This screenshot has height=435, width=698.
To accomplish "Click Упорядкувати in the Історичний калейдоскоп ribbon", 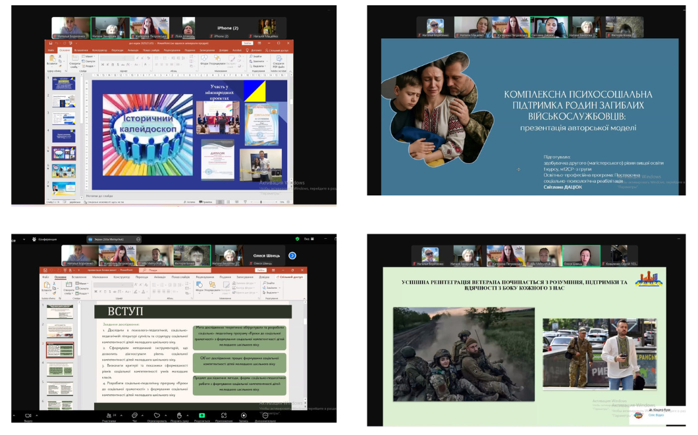I will coord(217,60).
